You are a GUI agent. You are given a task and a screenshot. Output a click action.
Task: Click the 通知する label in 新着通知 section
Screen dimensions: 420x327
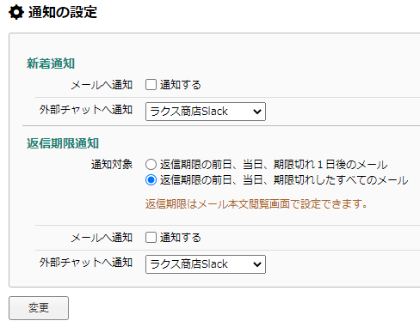click(x=181, y=85)
